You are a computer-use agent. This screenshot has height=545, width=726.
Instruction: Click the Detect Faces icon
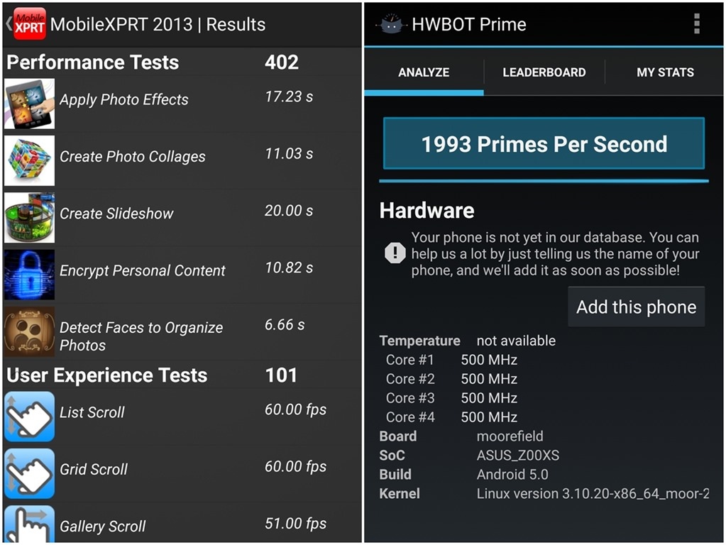29,331
